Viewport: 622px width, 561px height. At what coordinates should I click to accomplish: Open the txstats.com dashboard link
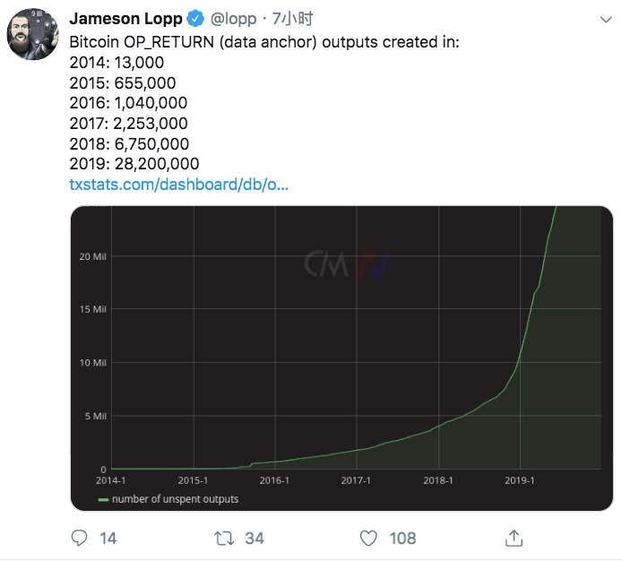[x=178, y=185]
